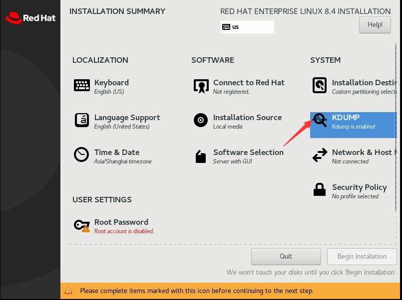
Task: Select the Language Support icon
Action: tap(82, 120)
